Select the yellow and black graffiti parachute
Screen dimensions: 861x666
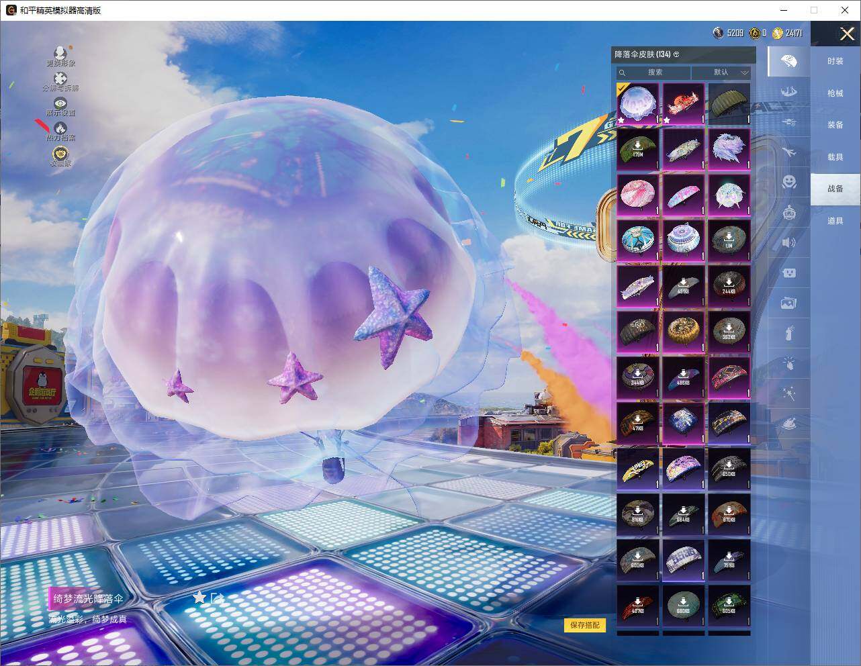click(638, 469)
